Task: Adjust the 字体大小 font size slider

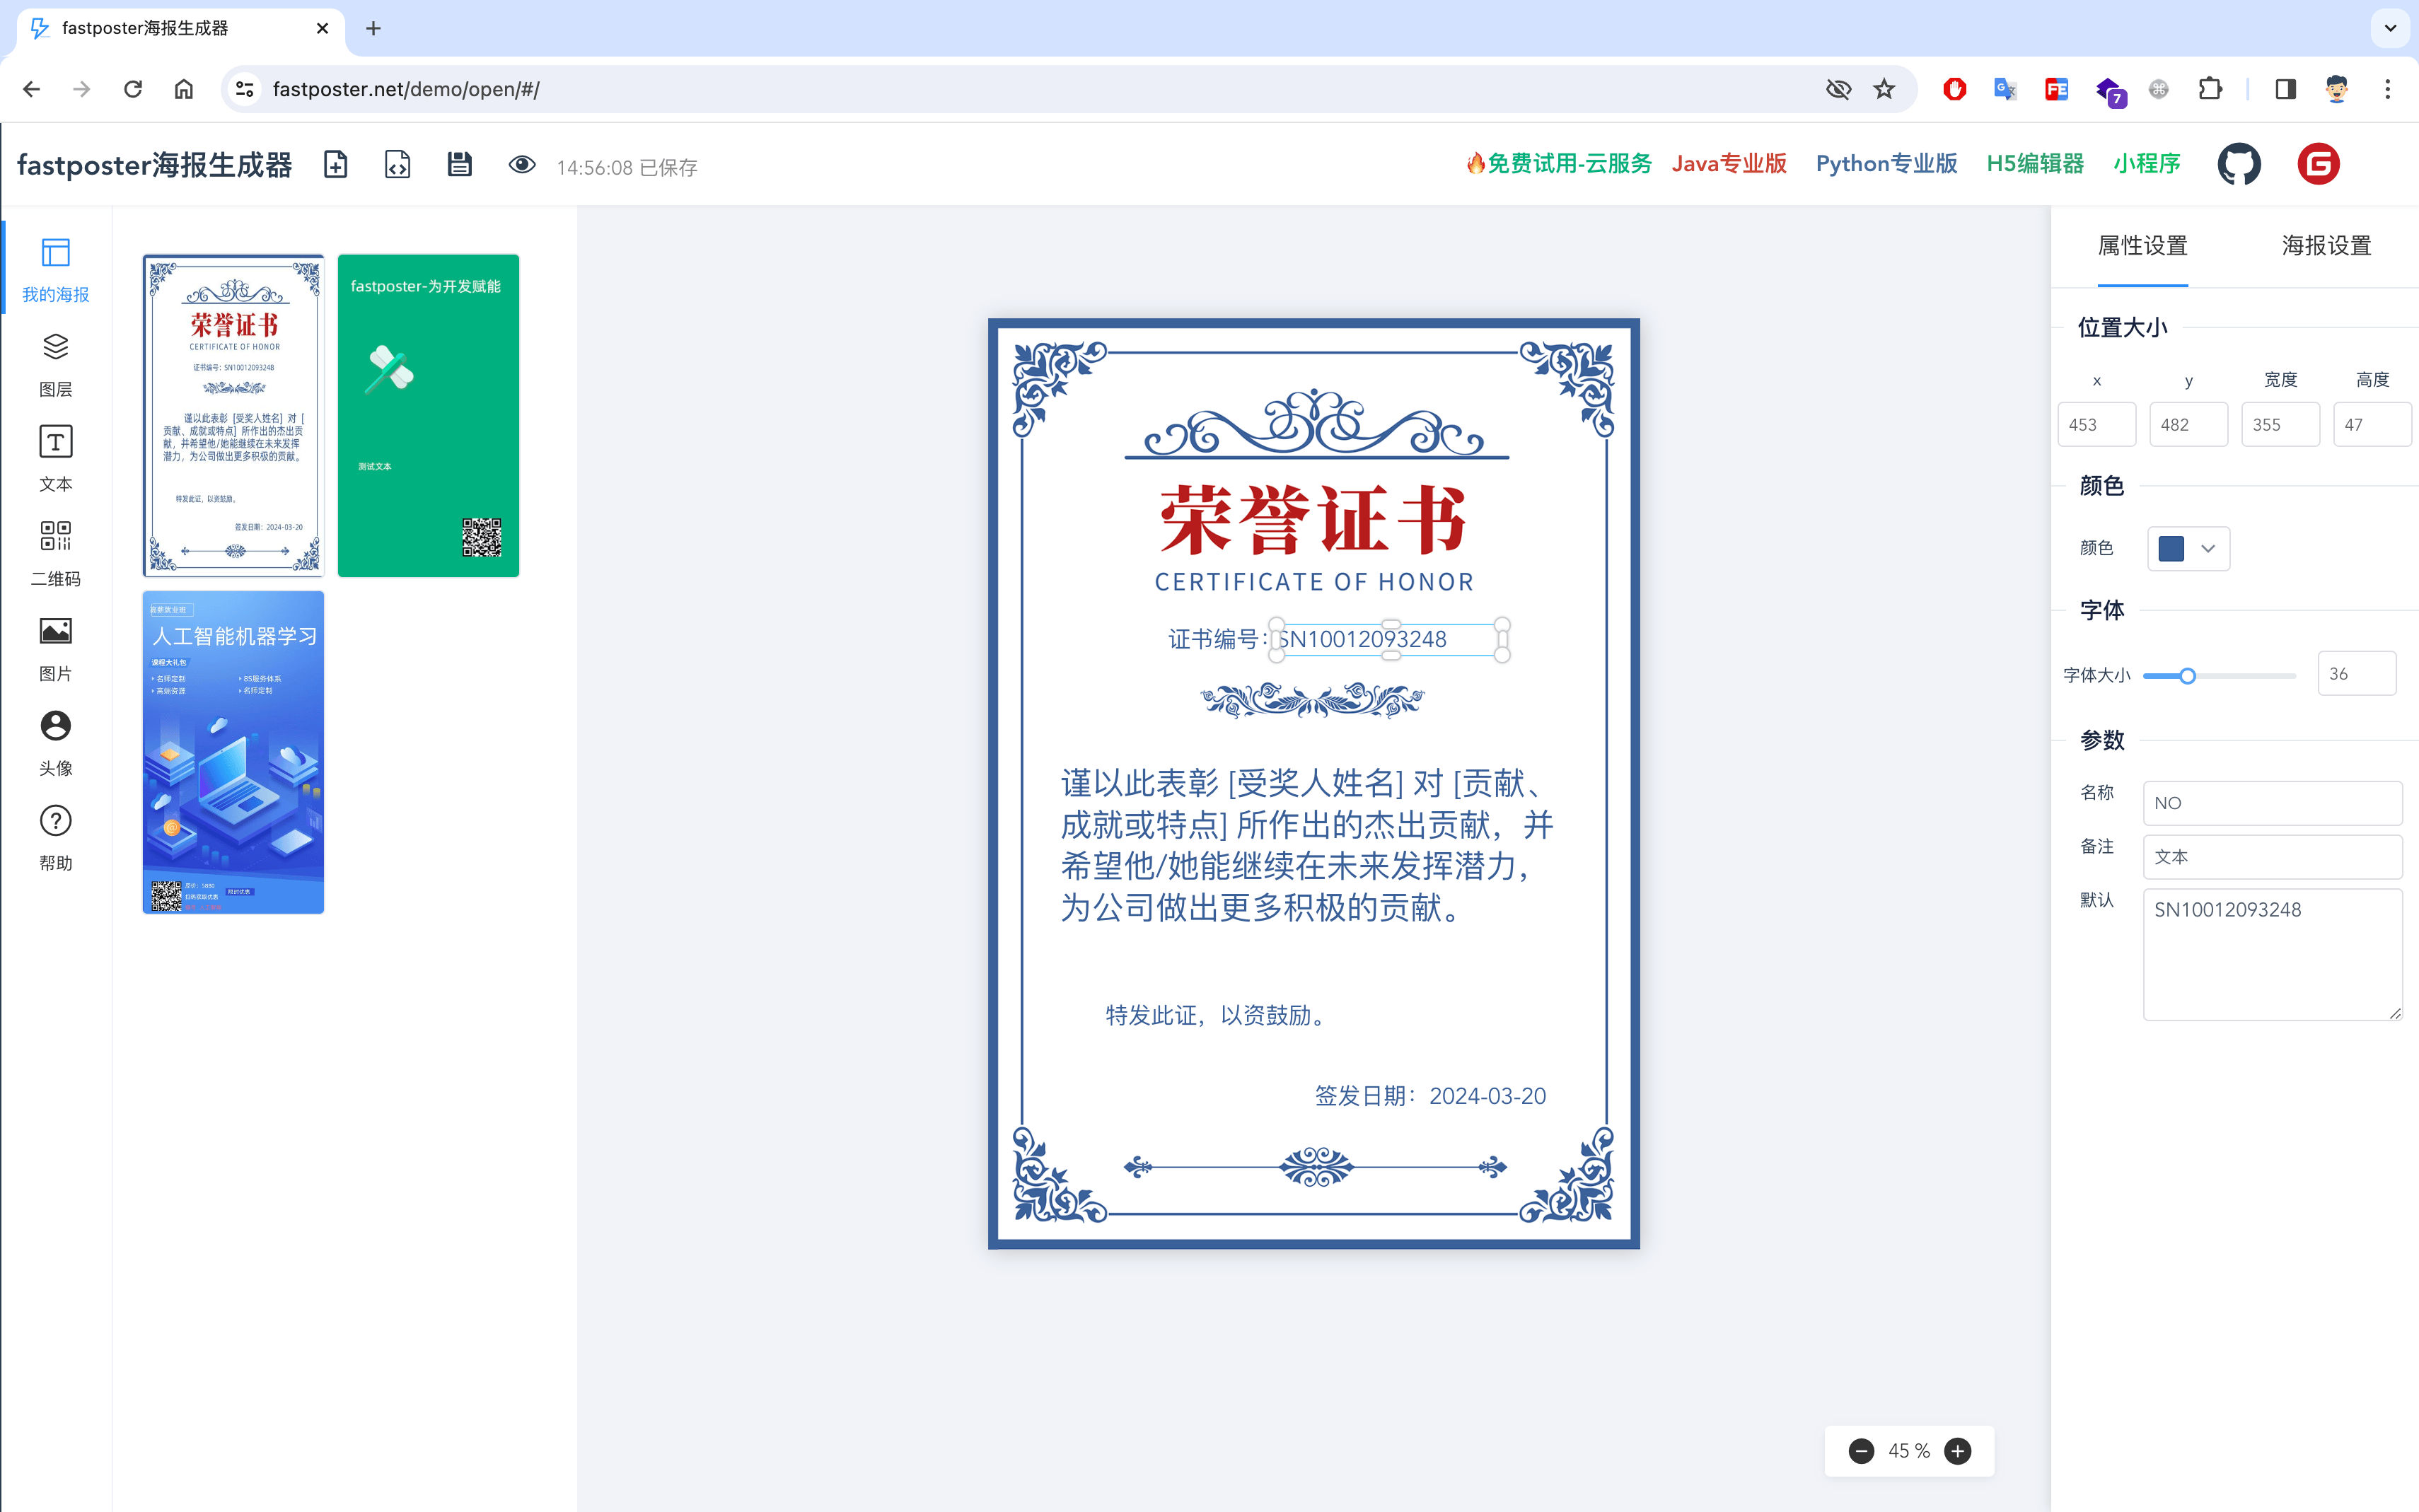Action: (x=2189, y=675)
